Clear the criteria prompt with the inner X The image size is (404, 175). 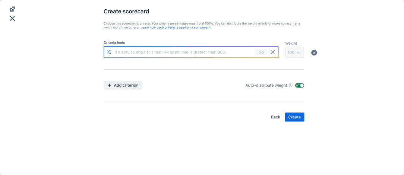(272, 52)
